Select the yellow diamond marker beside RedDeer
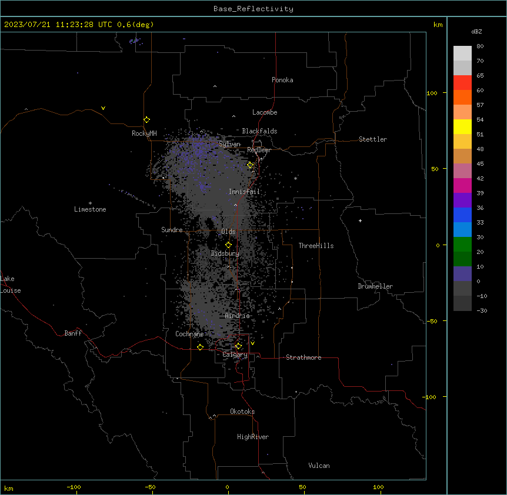The width and height of the screenshot is (507, 495). coord(251,165)
